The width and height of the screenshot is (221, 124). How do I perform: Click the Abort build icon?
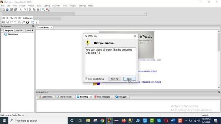[x=19, y=18]
